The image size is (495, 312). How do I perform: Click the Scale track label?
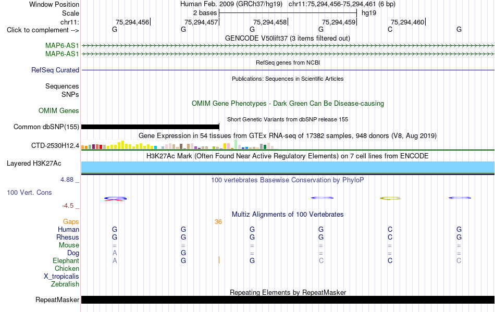tap(70, 13)
